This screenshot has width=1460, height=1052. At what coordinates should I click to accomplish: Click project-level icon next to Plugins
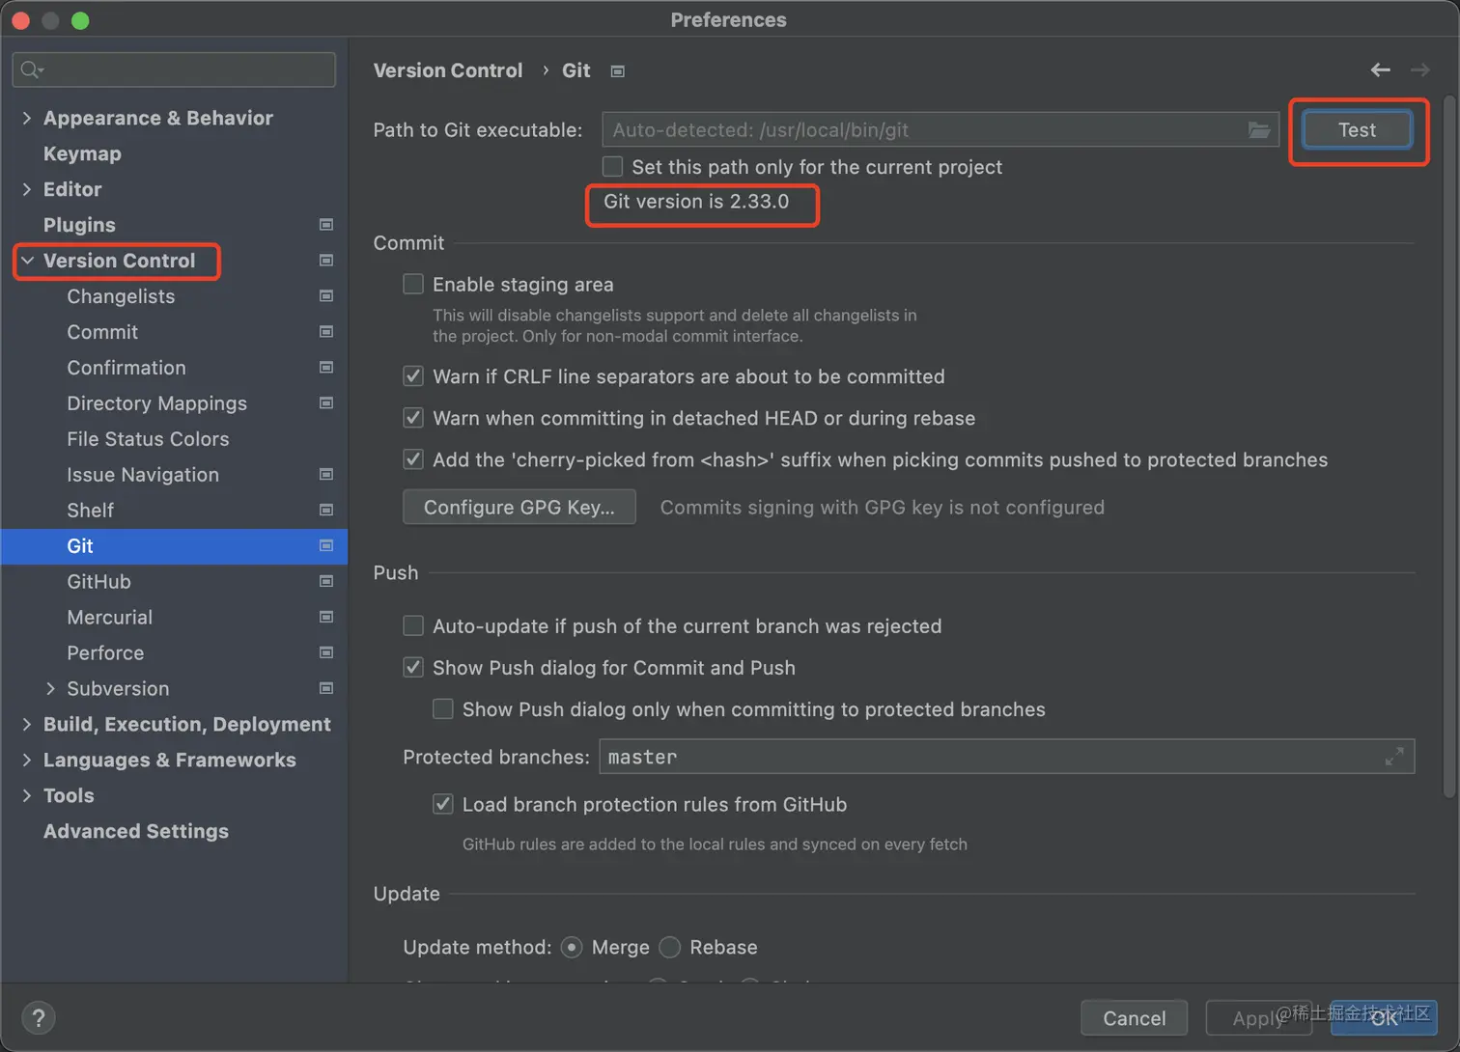[326, 225]
